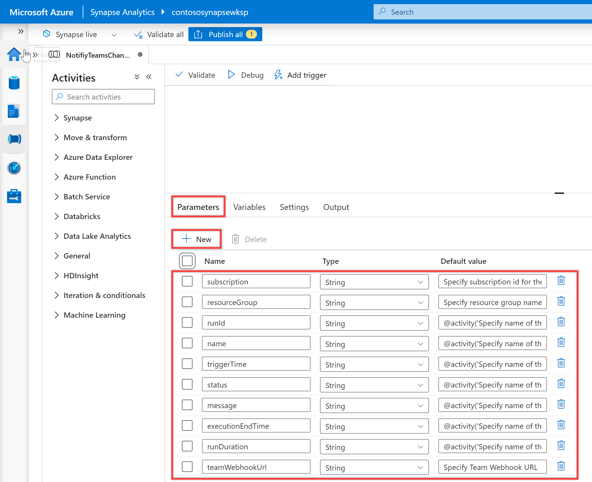
Task: Click the Validate pipeline icon
Action: (196, 75)
